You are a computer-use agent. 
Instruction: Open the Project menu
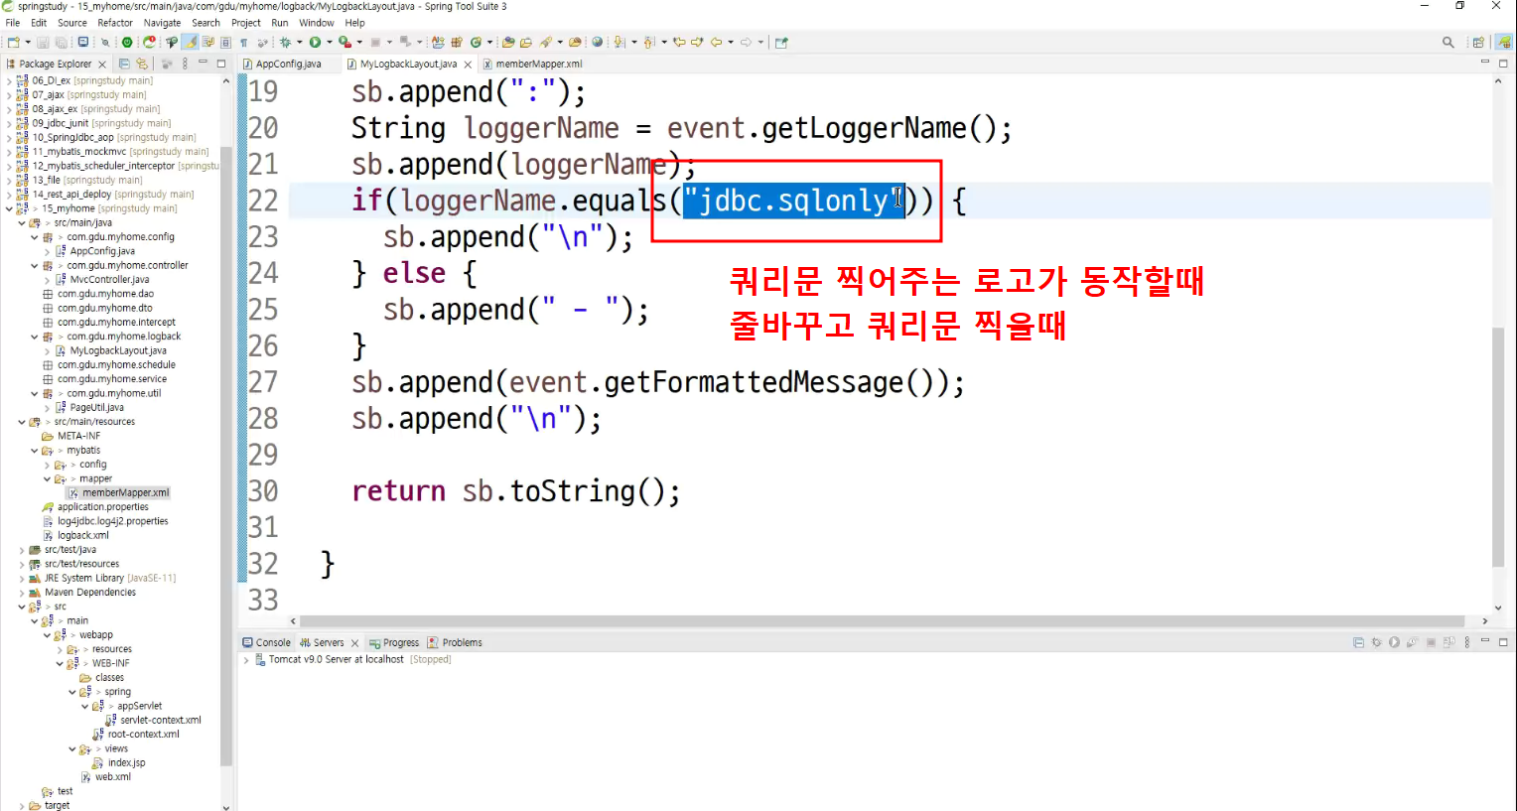tap(246, 22)
